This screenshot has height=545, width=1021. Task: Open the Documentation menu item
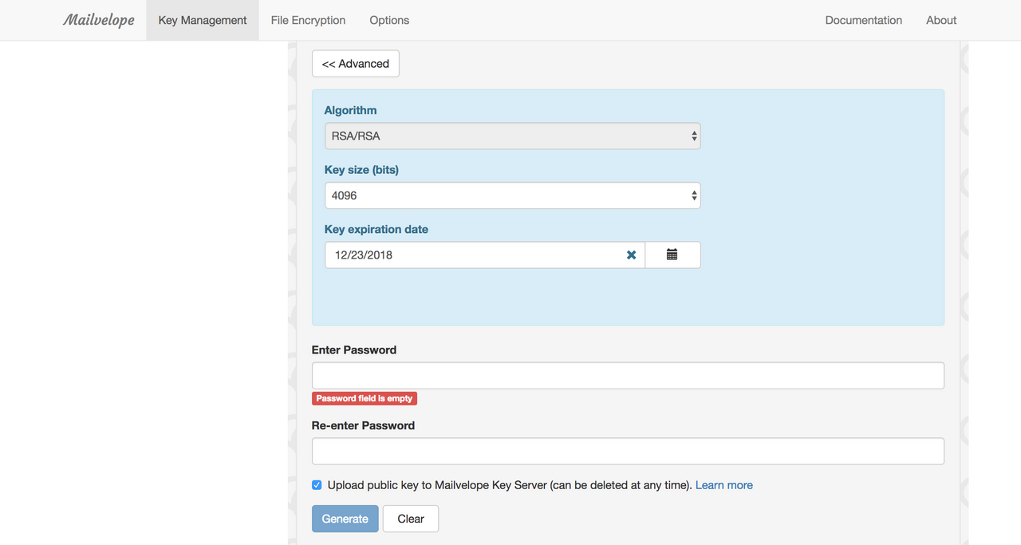pyautogui.click(x=863, y=19)
